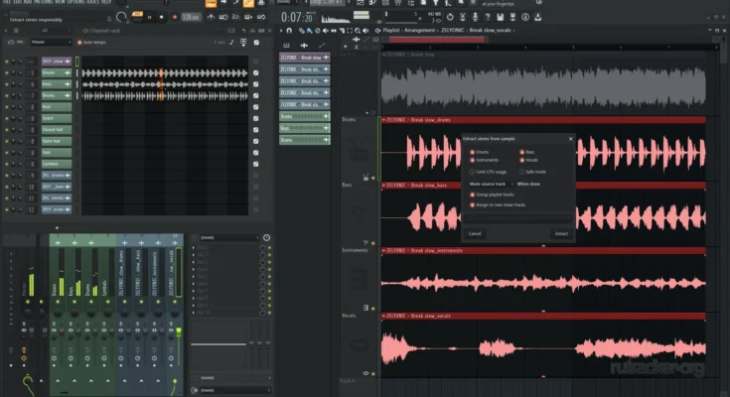Toggle the Bass stem option
730x397 pixels.
pyautogui.click(x=527, y=152)
